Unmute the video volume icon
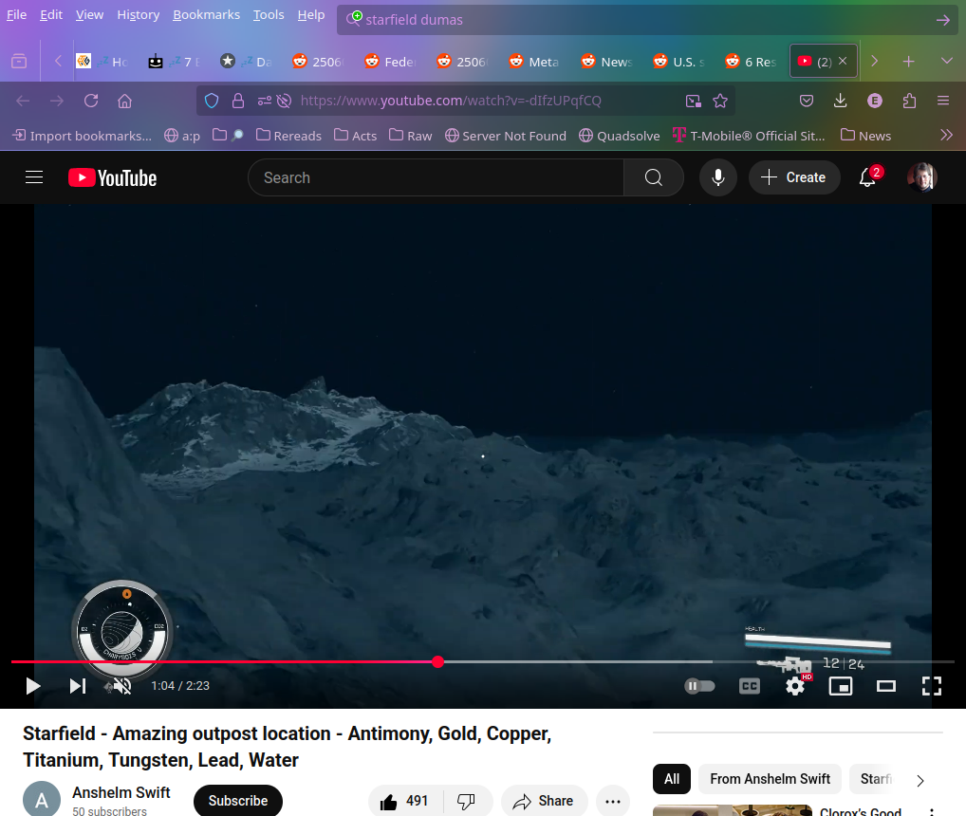Image resolution: width=966 pixels, height=816 pixels. (122, 686)
